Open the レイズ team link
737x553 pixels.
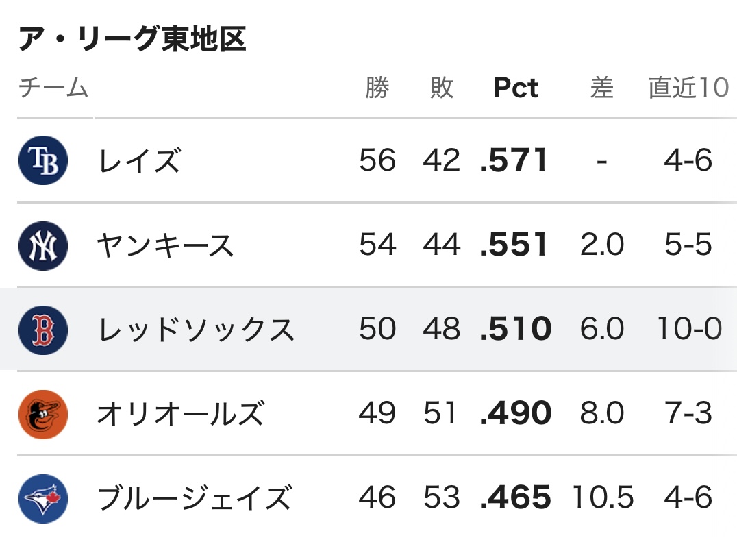click(139, 160)
